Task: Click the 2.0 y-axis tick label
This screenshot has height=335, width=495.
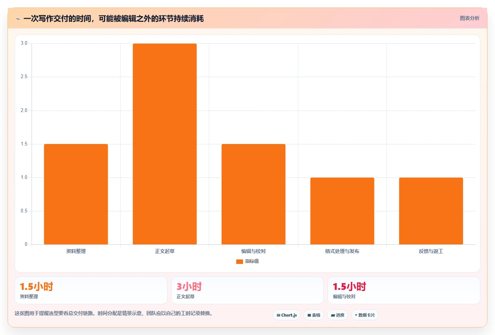Action: (x=24, y=111)
